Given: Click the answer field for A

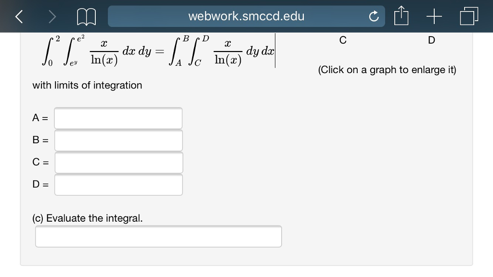Looking at the screenshot, I should (118, 118).
